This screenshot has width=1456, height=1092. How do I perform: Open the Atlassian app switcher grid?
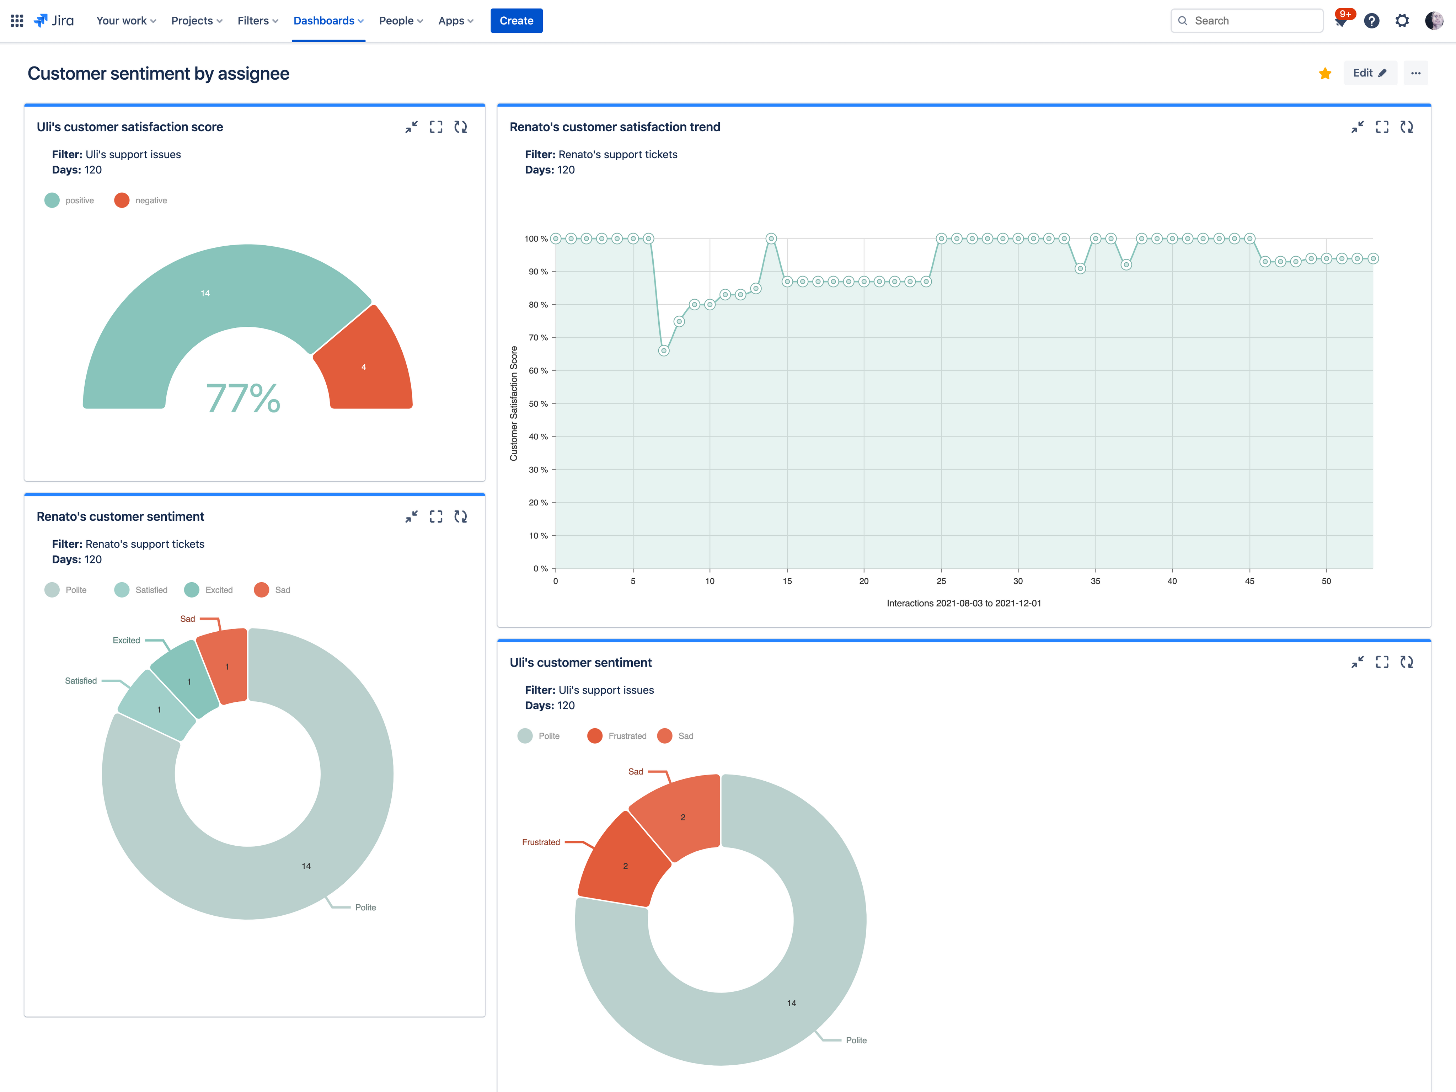[x=16, y=20]
